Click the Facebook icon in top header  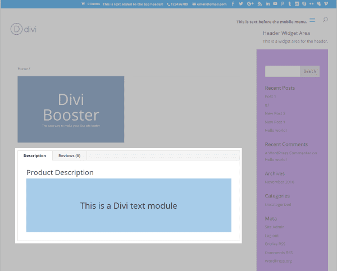pos(233,4)
